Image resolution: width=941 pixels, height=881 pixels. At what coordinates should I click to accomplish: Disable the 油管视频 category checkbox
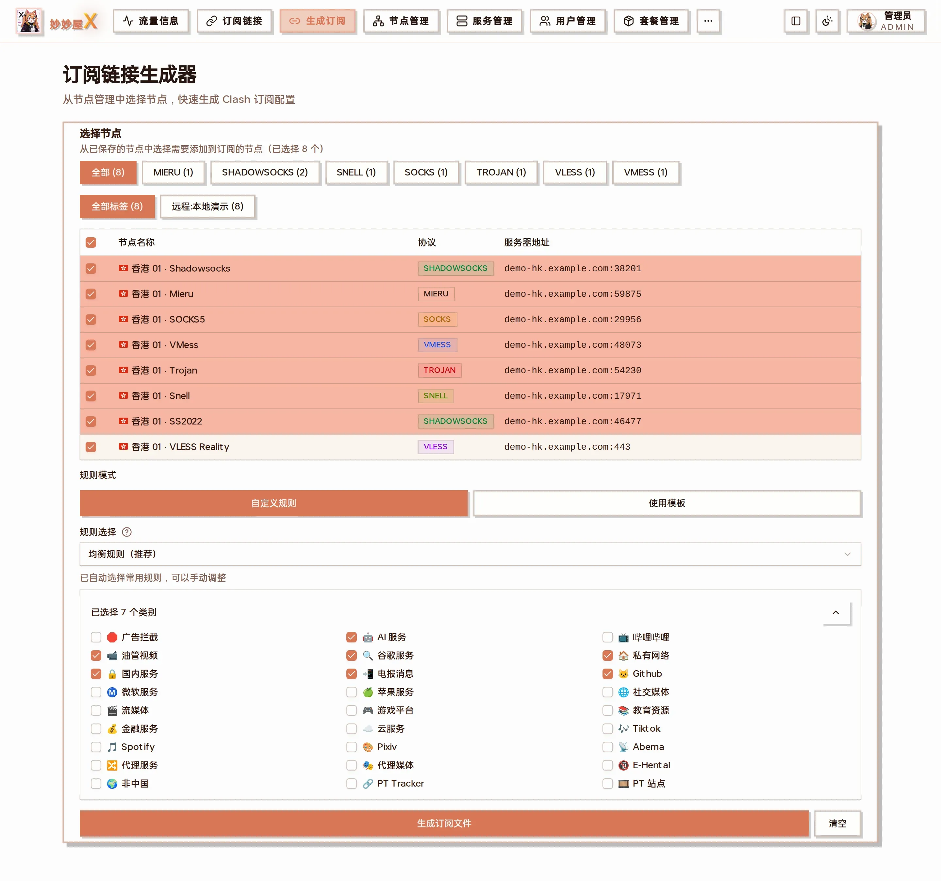(x=96, y=655)
